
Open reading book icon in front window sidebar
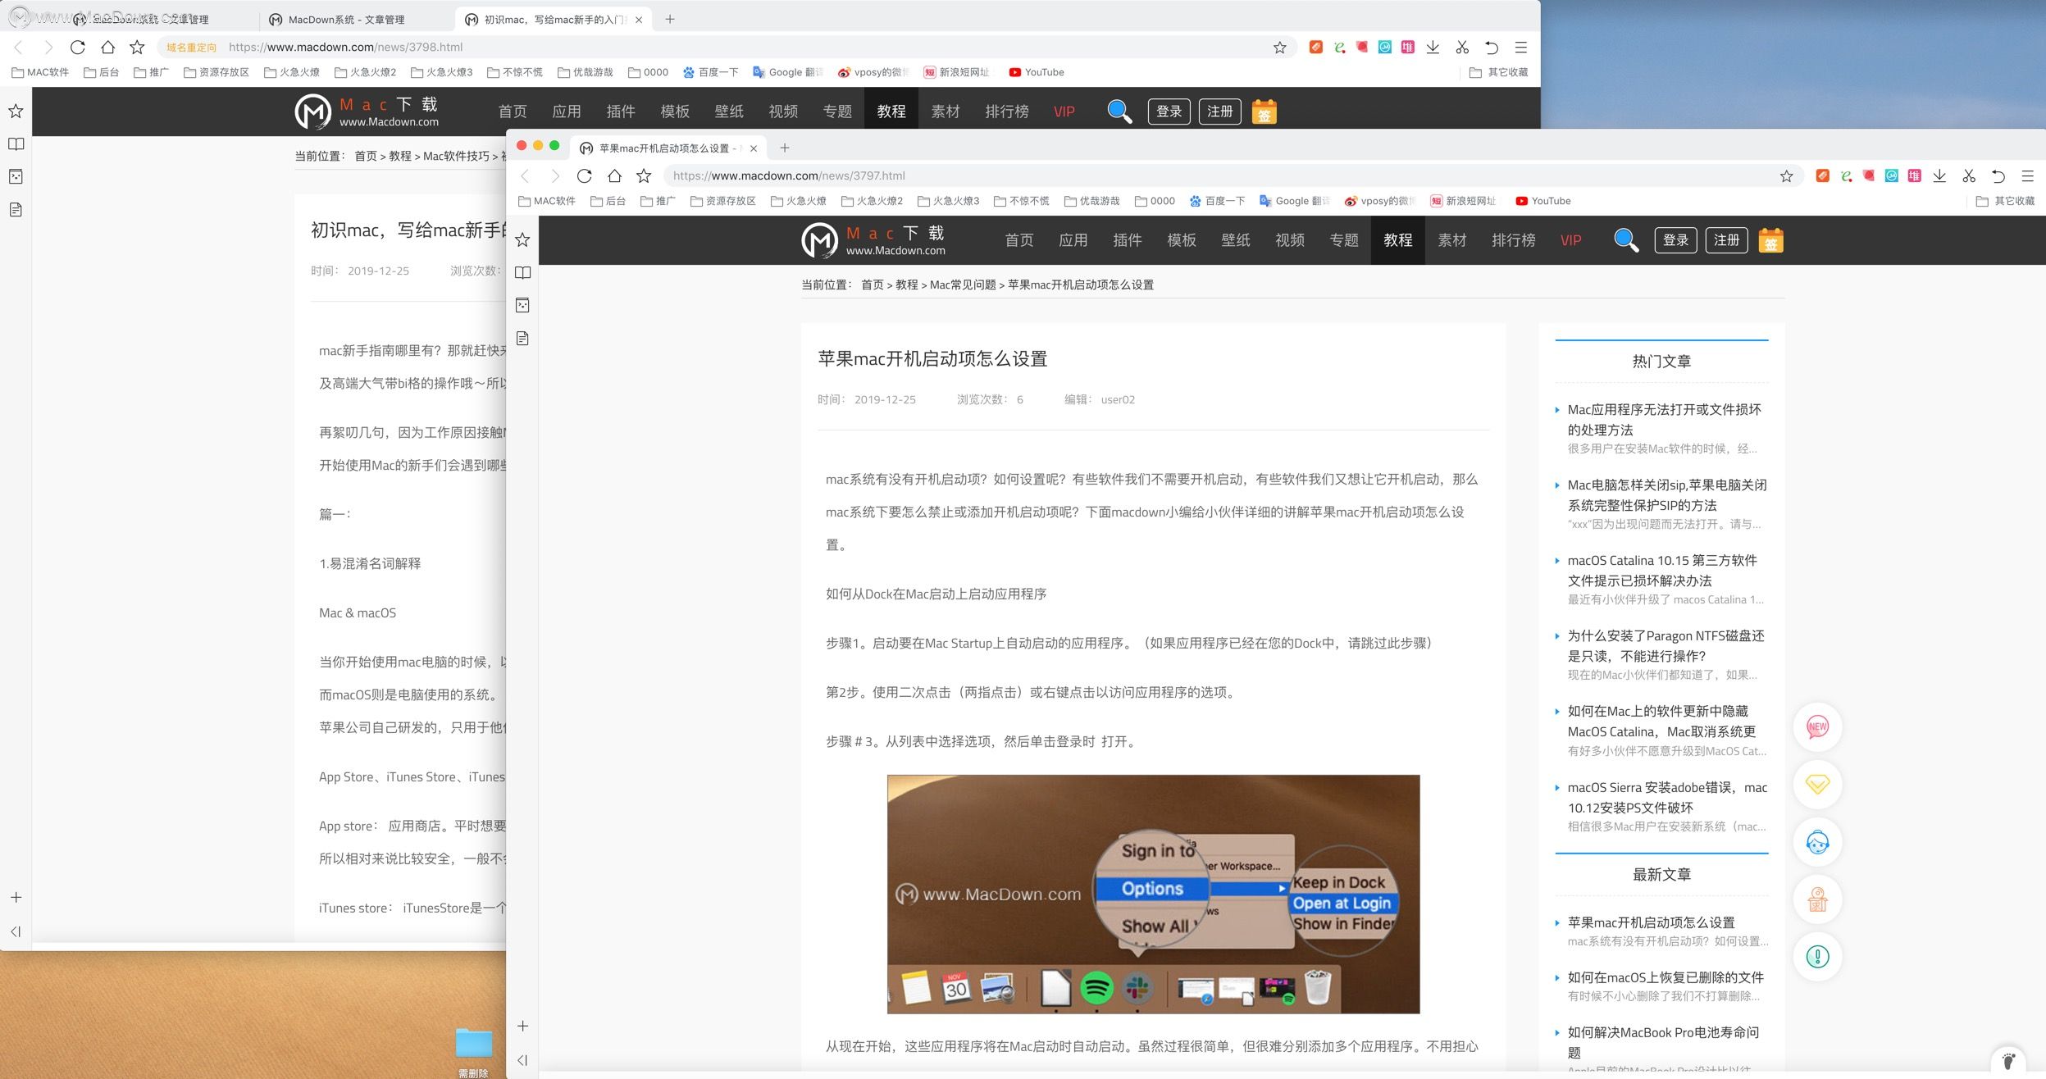pyautogui.click(x=522, y=272)
